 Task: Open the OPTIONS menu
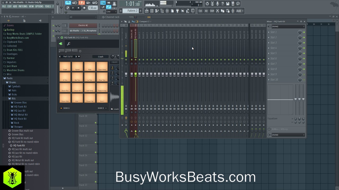[x=39, y=6]
